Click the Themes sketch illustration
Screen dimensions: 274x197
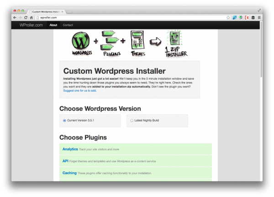pos(138,43)
